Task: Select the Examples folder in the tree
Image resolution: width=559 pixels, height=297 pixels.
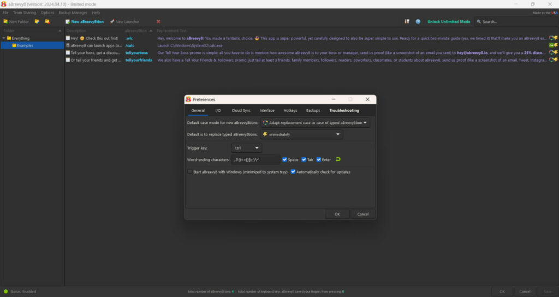Action: [32, 45]
